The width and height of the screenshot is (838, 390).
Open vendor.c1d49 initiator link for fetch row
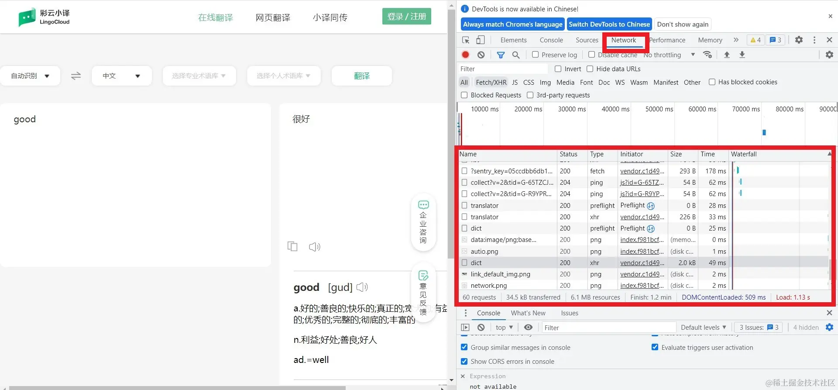(642, 171)
